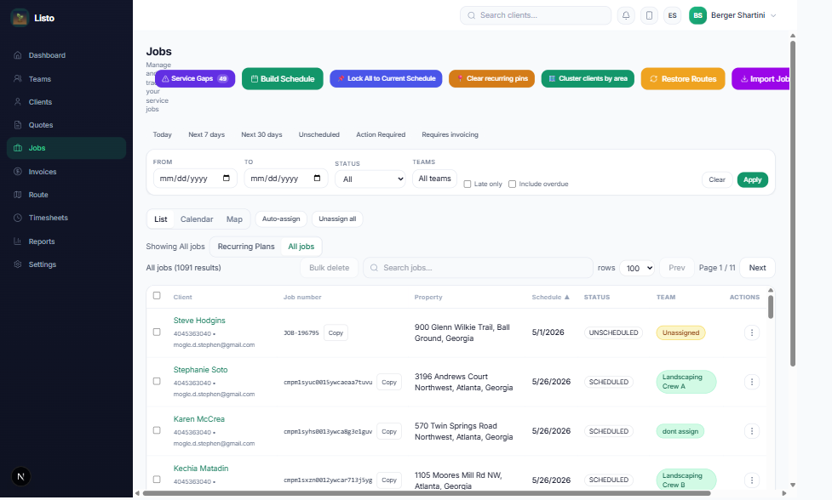Enable the Late only checkbox
832x500 pixels.
(x=468, y=185)
